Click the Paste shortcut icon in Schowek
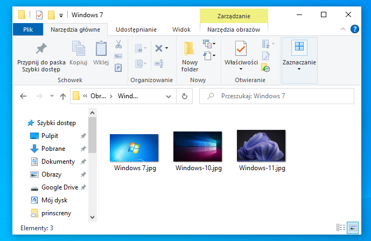The image size is (371, 241). pos(118,68)
